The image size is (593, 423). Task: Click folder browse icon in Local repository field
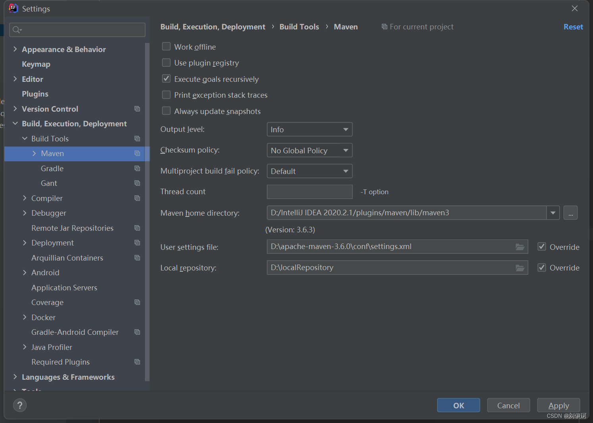[520, 268]
